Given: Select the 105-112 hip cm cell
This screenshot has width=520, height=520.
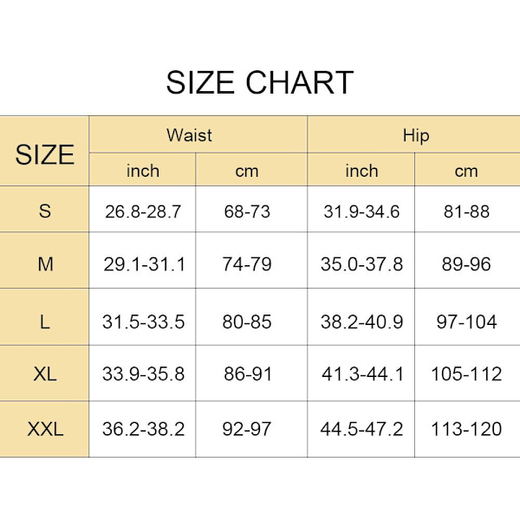Looking at the screenshot, I should (x=466, y=374).
